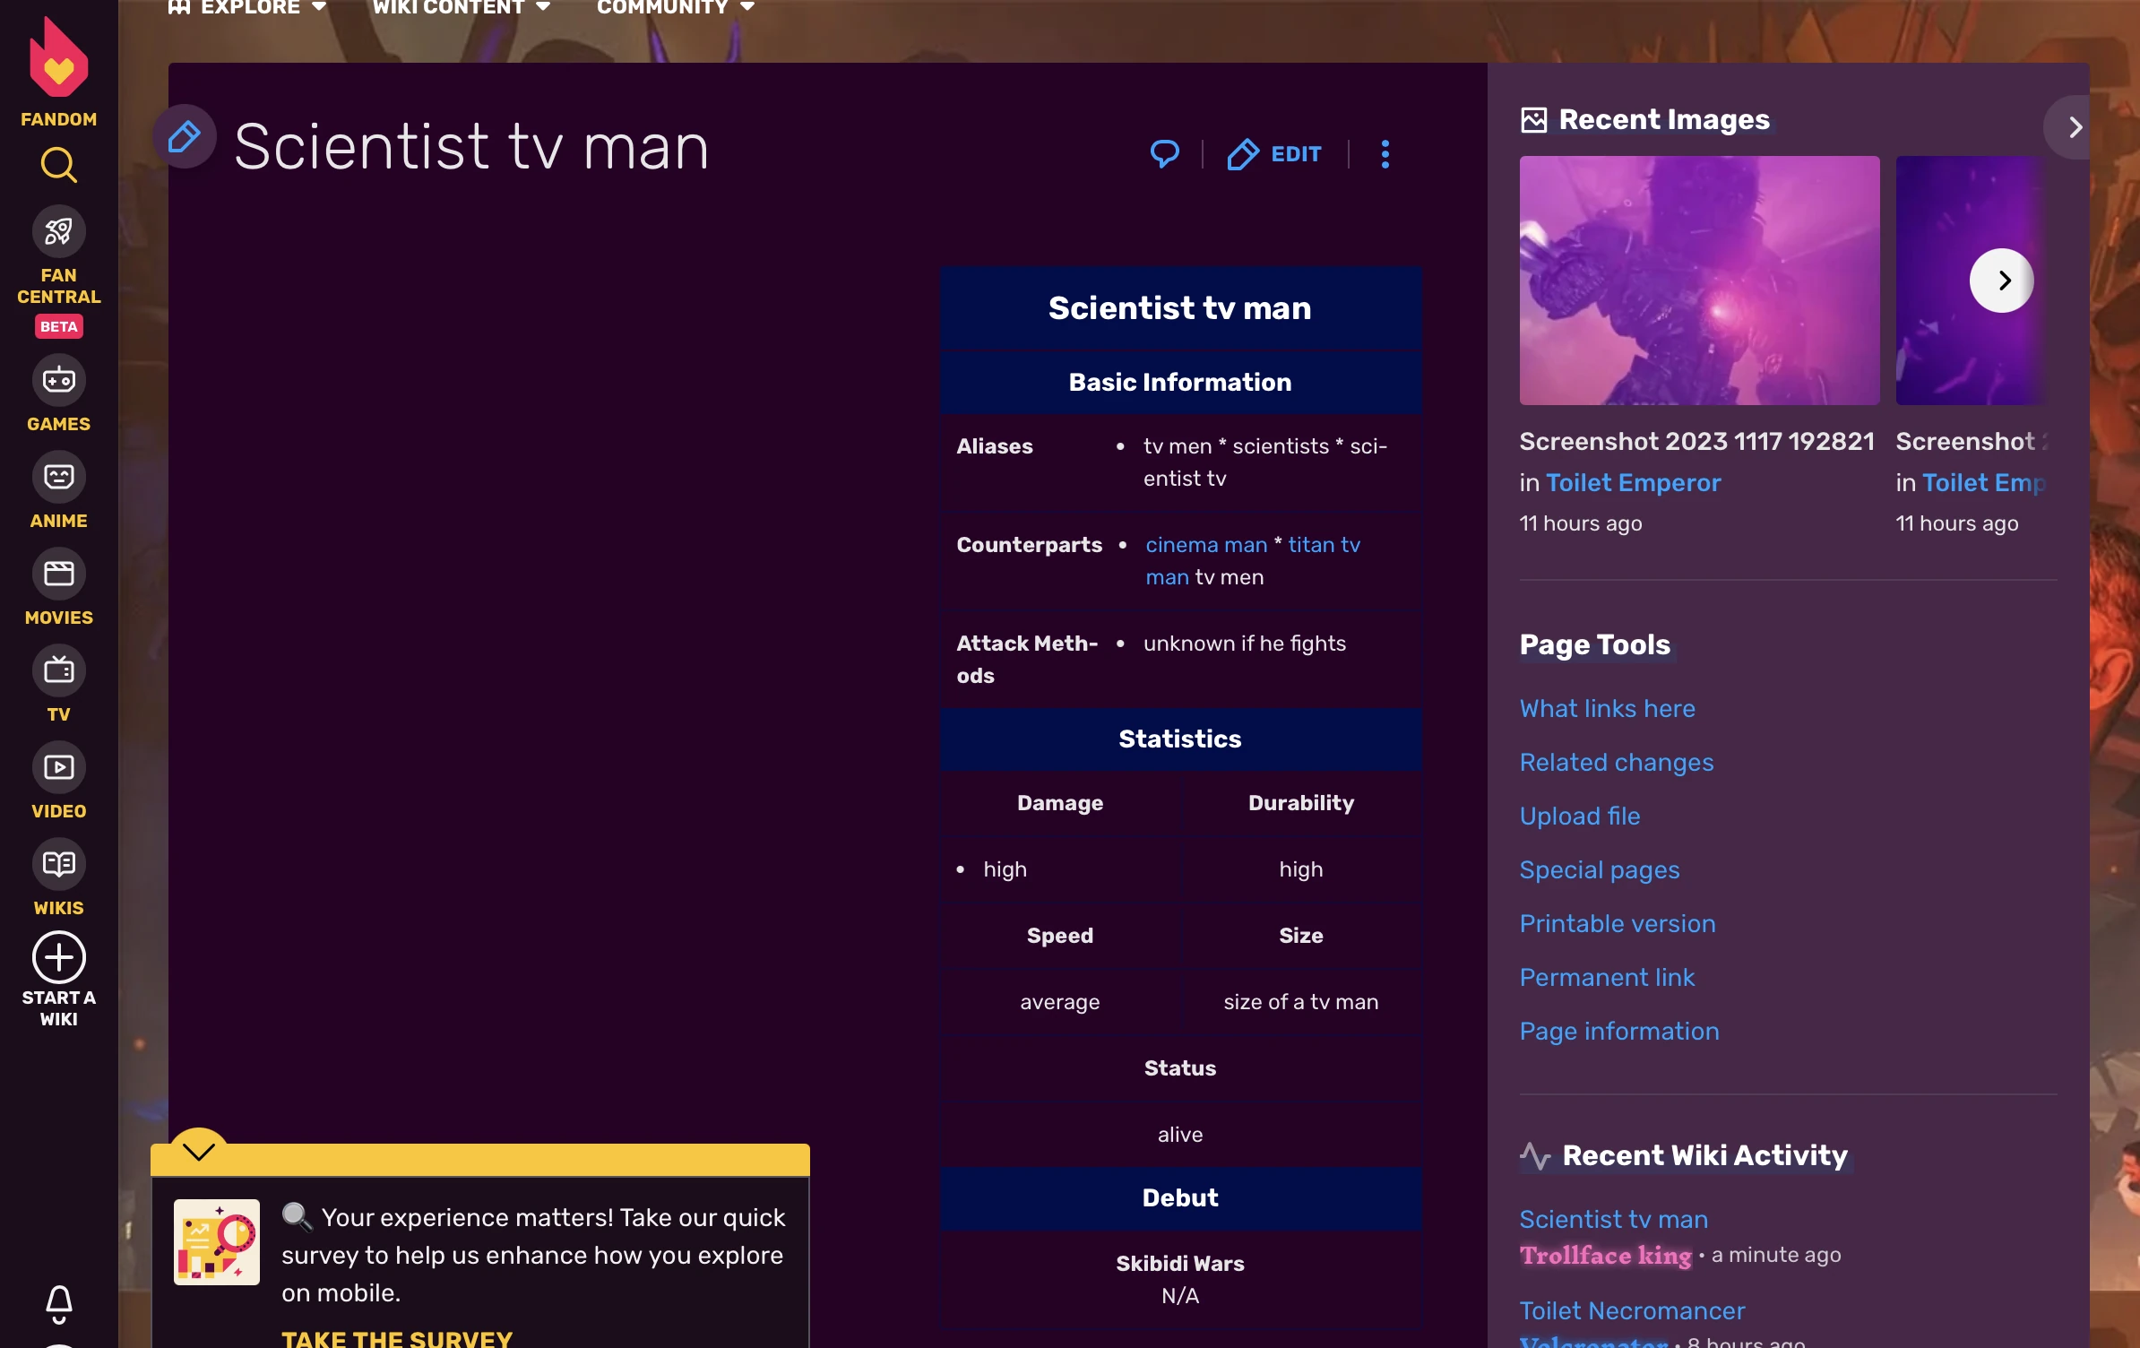Open the three-dot more actions menu
This screenshot has width=2140, height=1348.
(1385, 154)
